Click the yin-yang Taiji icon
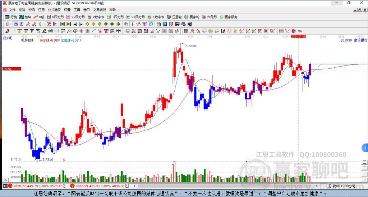Image resolution: width=368 pixels, height=197 pixels. point(294,31)
